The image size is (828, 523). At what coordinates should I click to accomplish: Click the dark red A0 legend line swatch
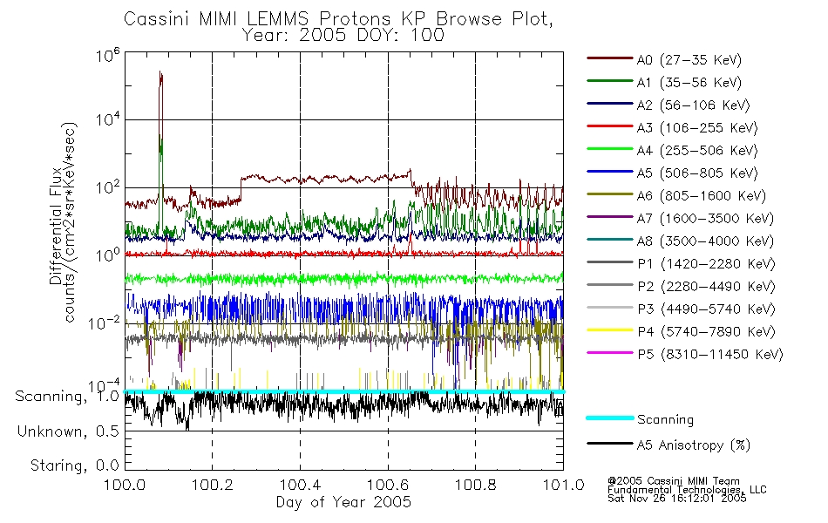[x=610, y=58]
